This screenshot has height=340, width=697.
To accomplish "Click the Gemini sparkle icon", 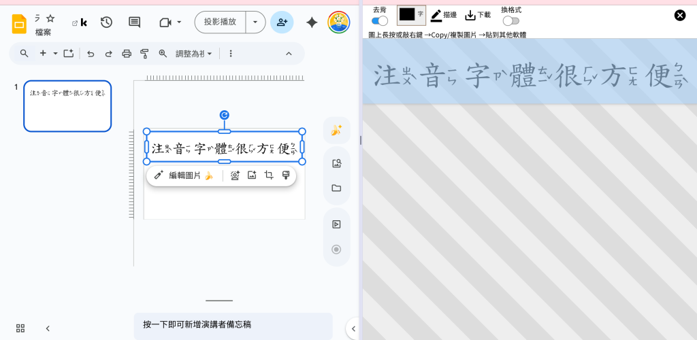I will (x=312, y=22).
